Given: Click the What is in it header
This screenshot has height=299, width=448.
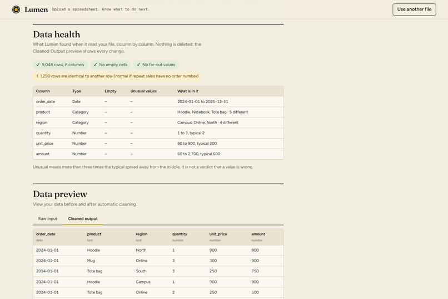Looking at the screenshot, I should point(188,91).
